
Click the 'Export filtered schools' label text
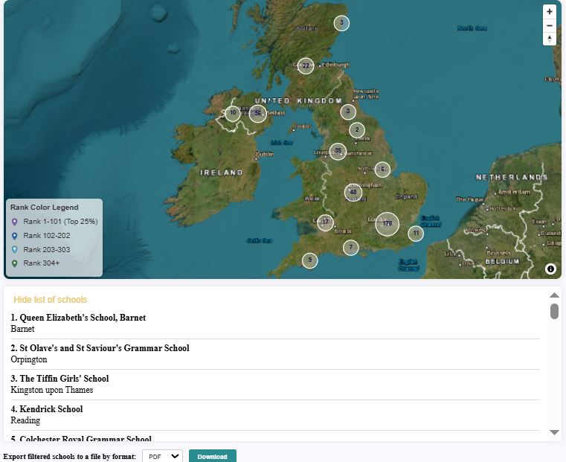click(70, 457)
